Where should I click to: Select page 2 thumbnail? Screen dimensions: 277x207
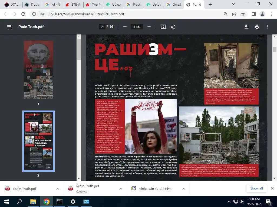(38, 141)
